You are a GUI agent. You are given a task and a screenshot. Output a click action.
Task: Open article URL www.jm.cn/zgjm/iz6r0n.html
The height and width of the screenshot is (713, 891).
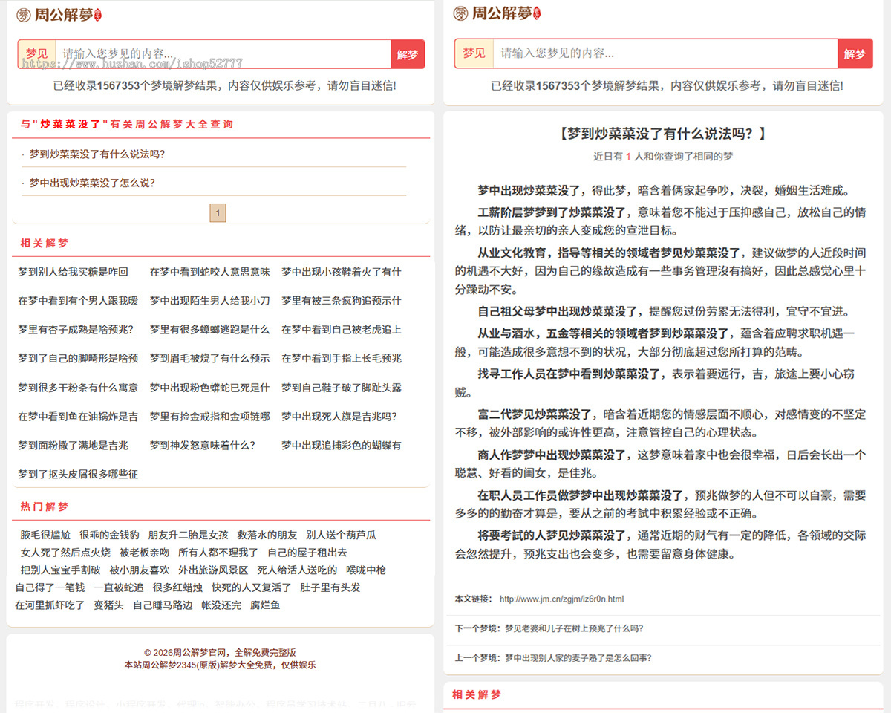click(561, 599)
